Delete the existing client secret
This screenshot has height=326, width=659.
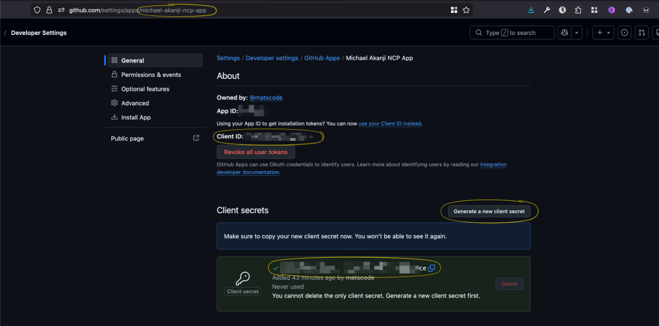point(509,283)
